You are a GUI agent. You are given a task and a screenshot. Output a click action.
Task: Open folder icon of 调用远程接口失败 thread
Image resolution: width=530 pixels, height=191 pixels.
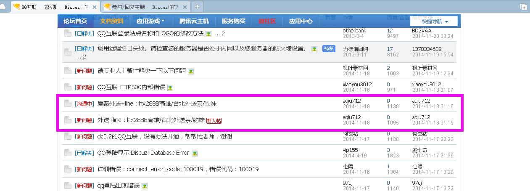[67, 52]
